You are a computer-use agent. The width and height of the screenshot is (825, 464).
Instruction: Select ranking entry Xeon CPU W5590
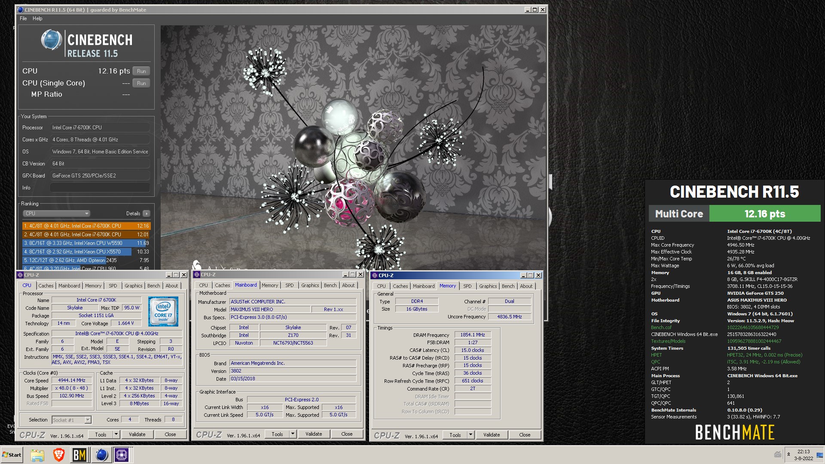click(x=86, y=243)
